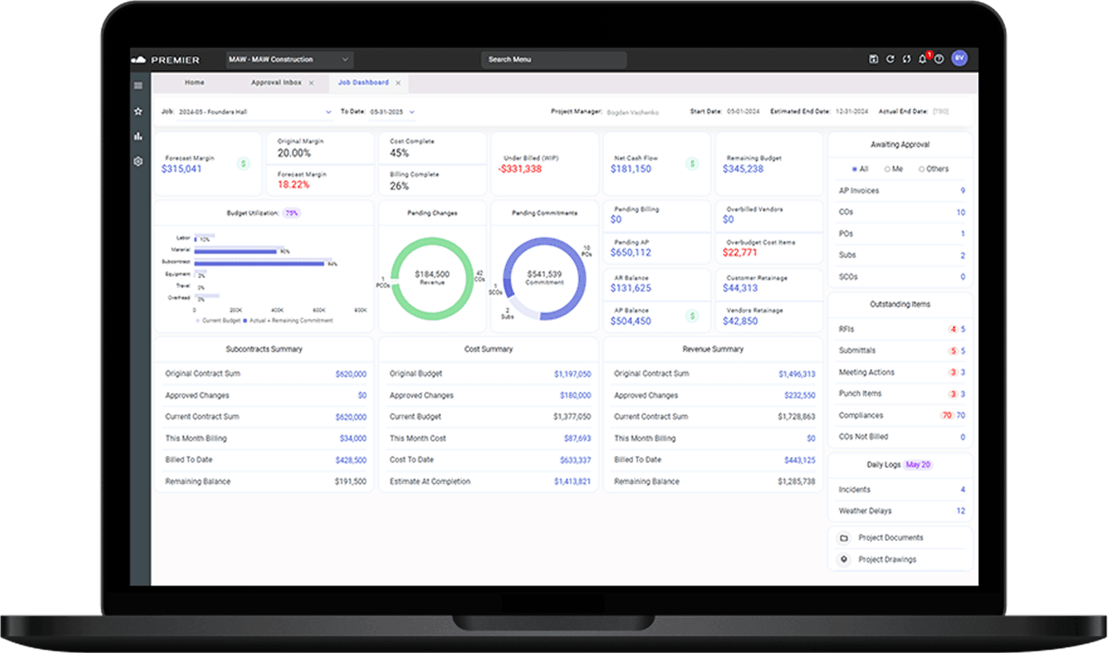Open the reports bar chart sidebar icon
This screenshot has height=653, width=1108.
pos(138,136)
